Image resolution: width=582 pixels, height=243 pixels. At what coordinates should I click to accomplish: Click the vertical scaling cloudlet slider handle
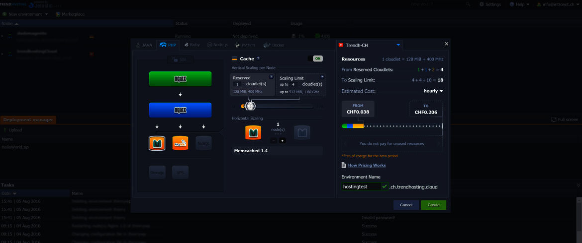point(251,106)
